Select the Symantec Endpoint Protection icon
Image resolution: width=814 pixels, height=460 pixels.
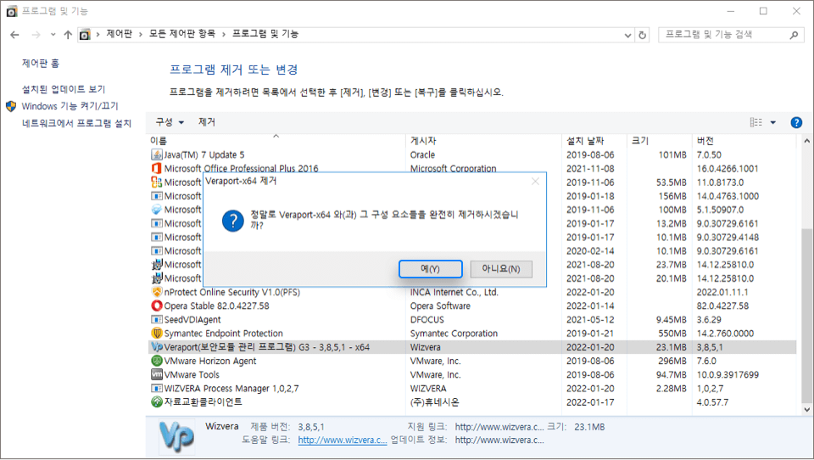click(156, 334)
